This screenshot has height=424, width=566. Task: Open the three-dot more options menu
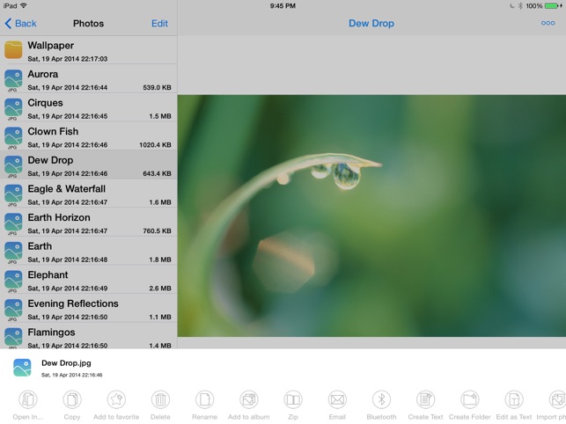click(548, 24)
